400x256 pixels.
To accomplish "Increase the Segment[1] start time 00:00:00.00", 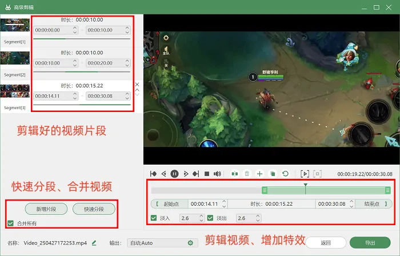I will pyautogui.click(x=75, y=28).
